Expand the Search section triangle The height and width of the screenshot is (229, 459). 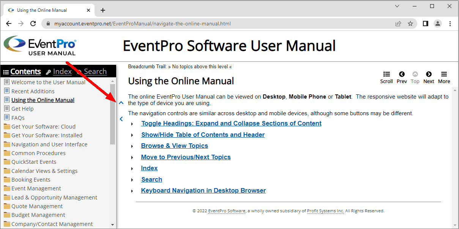click(132, 180)
